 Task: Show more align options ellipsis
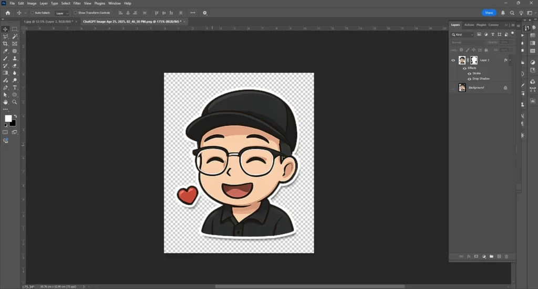pos(193,13)
